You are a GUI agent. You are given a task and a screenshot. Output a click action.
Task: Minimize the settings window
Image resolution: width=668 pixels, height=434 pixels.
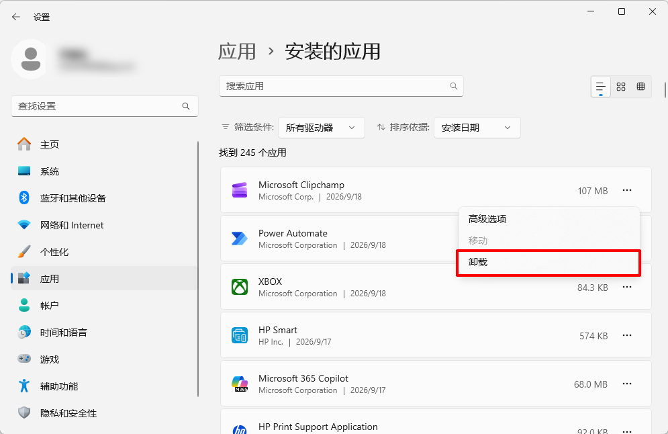(x=591, y=11)
